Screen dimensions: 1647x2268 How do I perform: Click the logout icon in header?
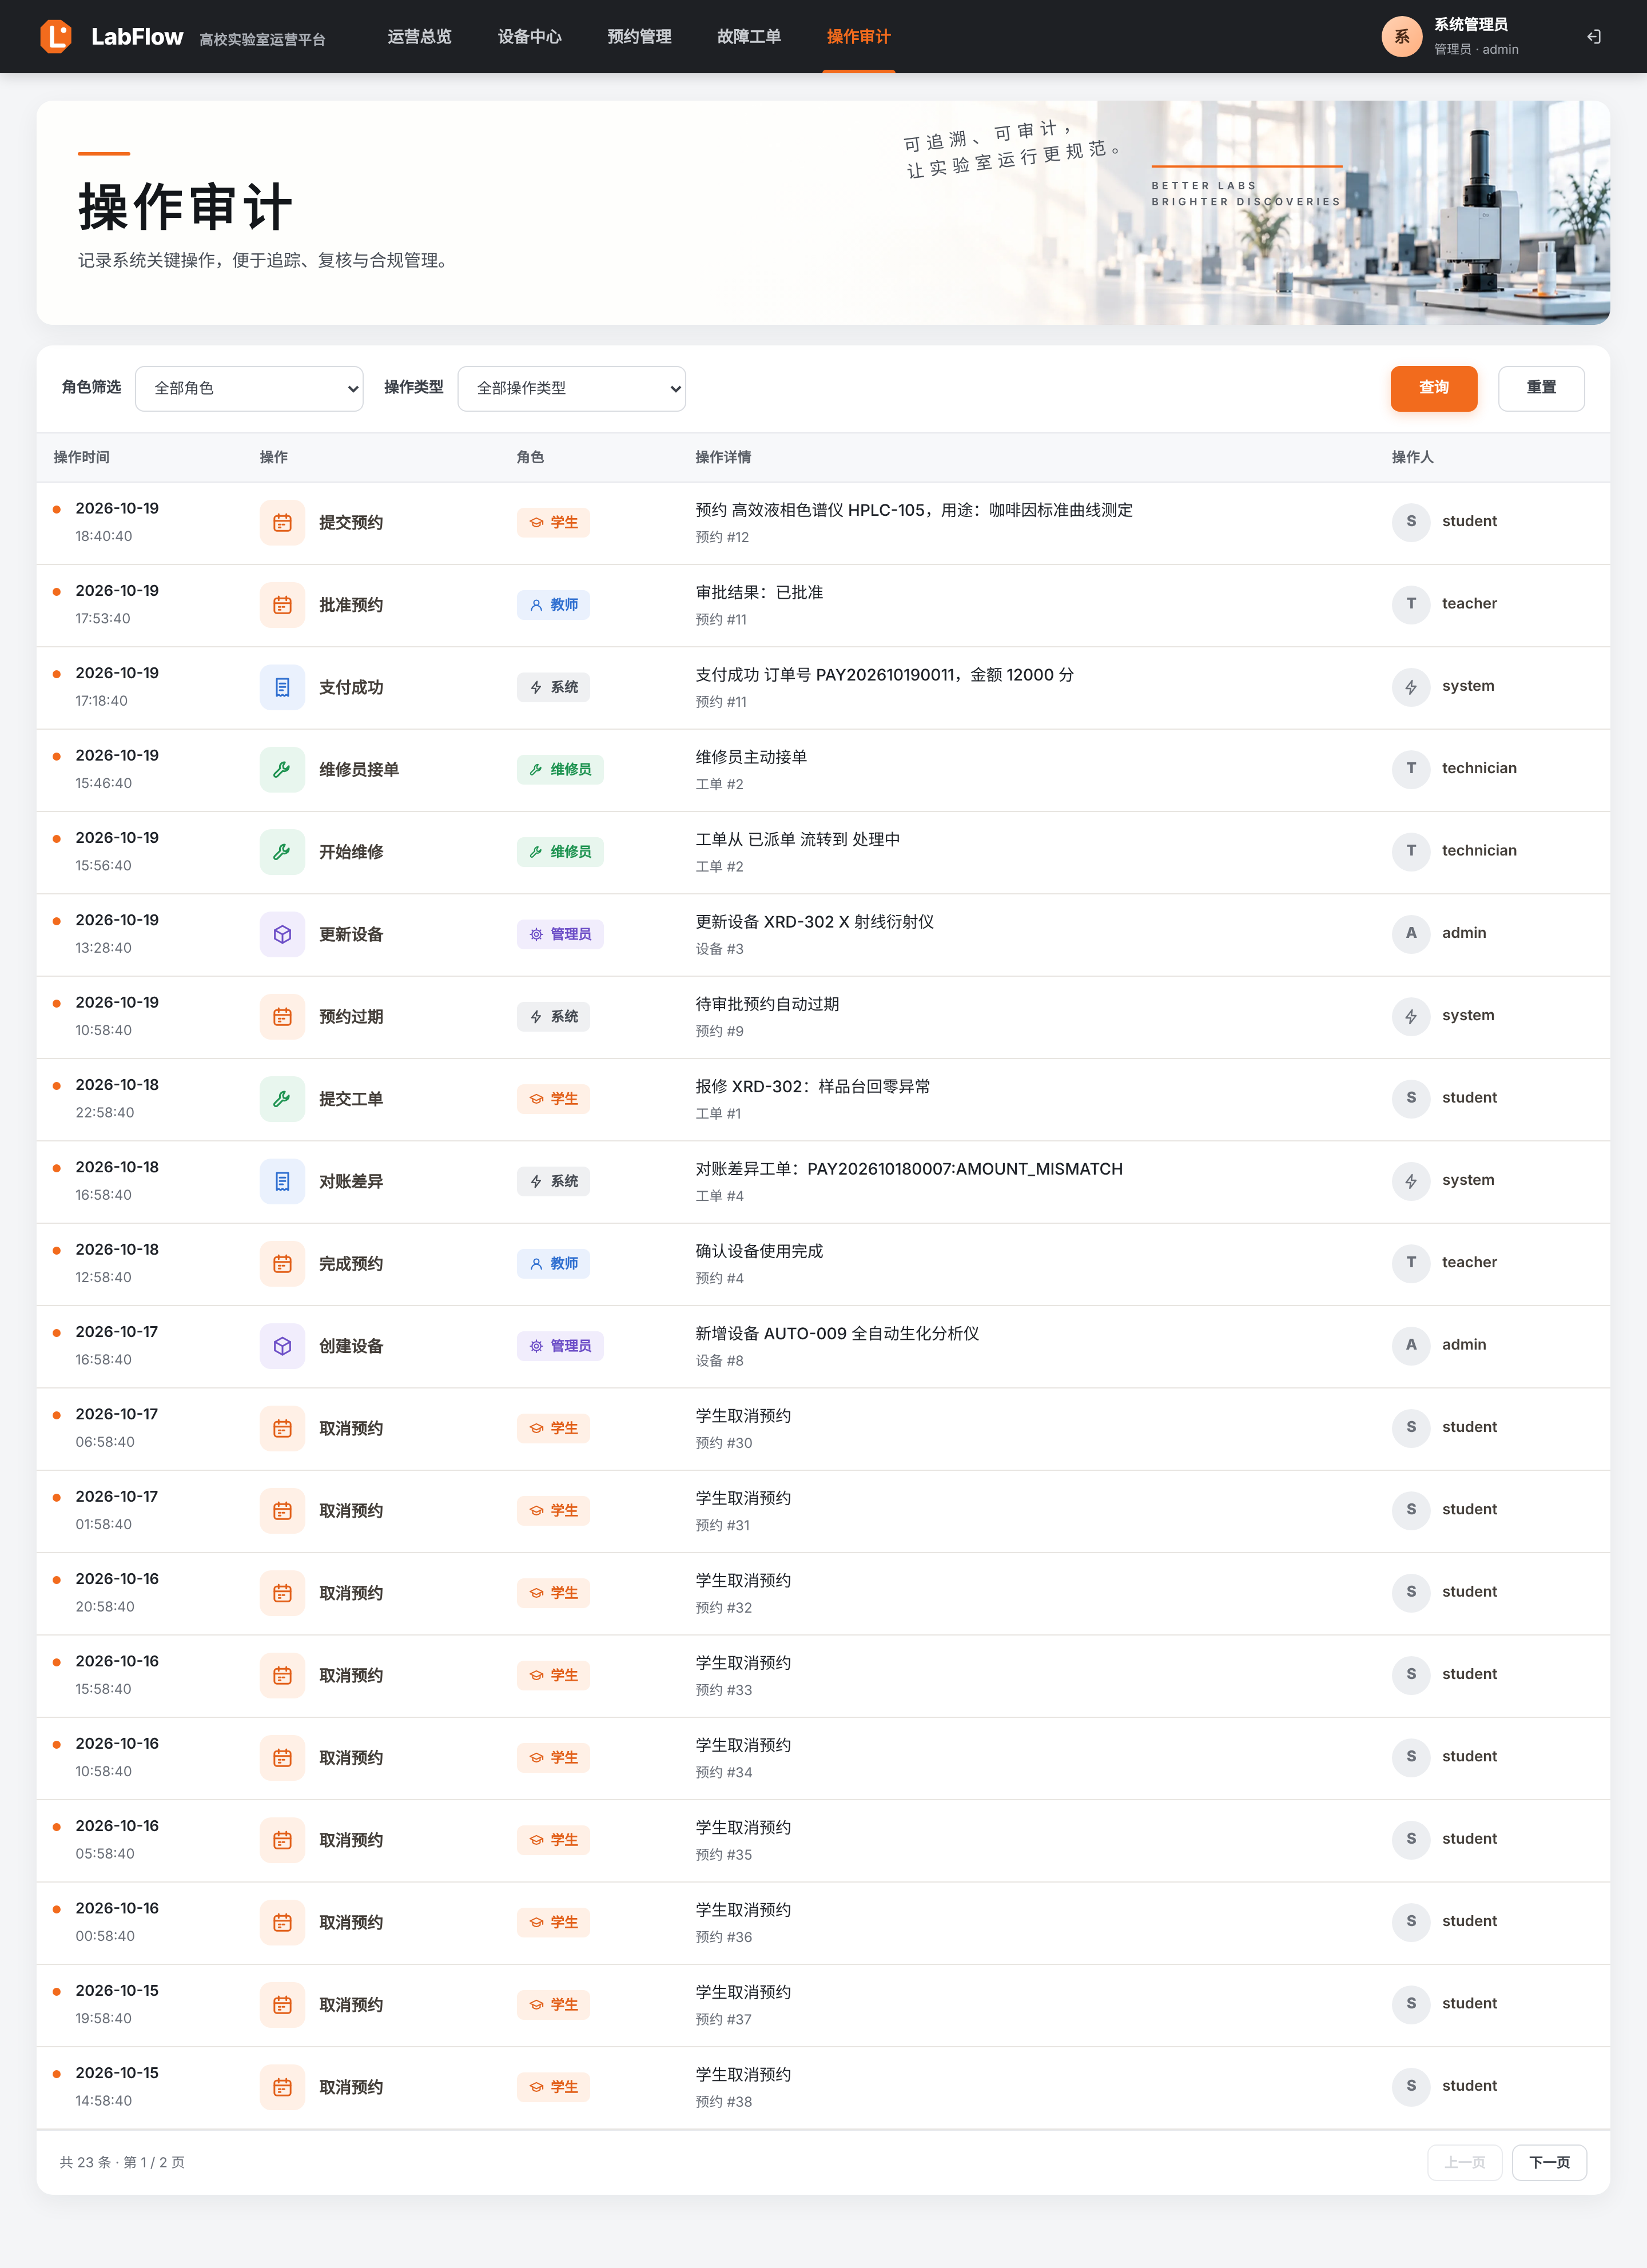(1593, 37)
